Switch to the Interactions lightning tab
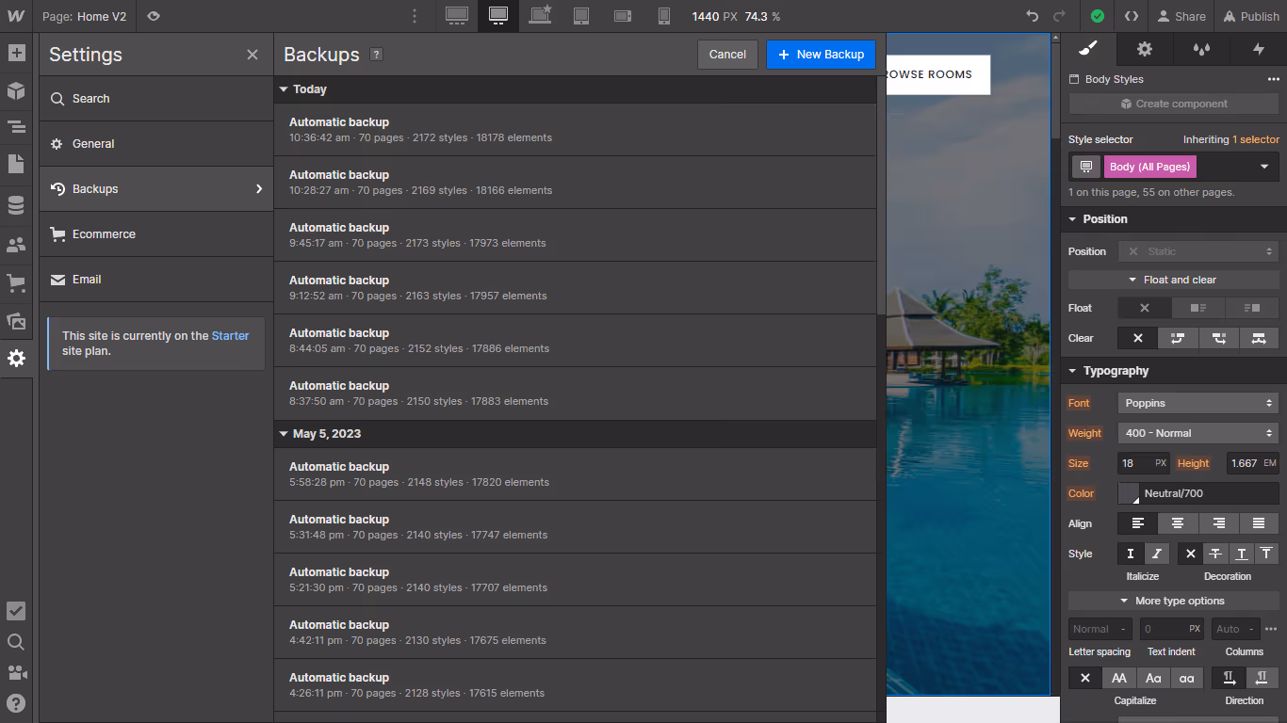This screenshot has height=723, width=1287. coord(1258,49)
